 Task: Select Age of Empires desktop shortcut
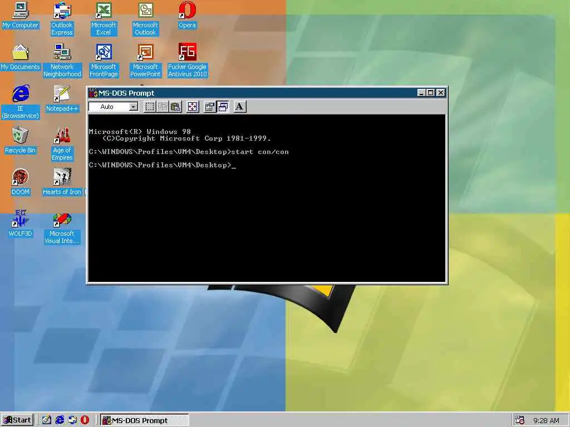point(62,144)
